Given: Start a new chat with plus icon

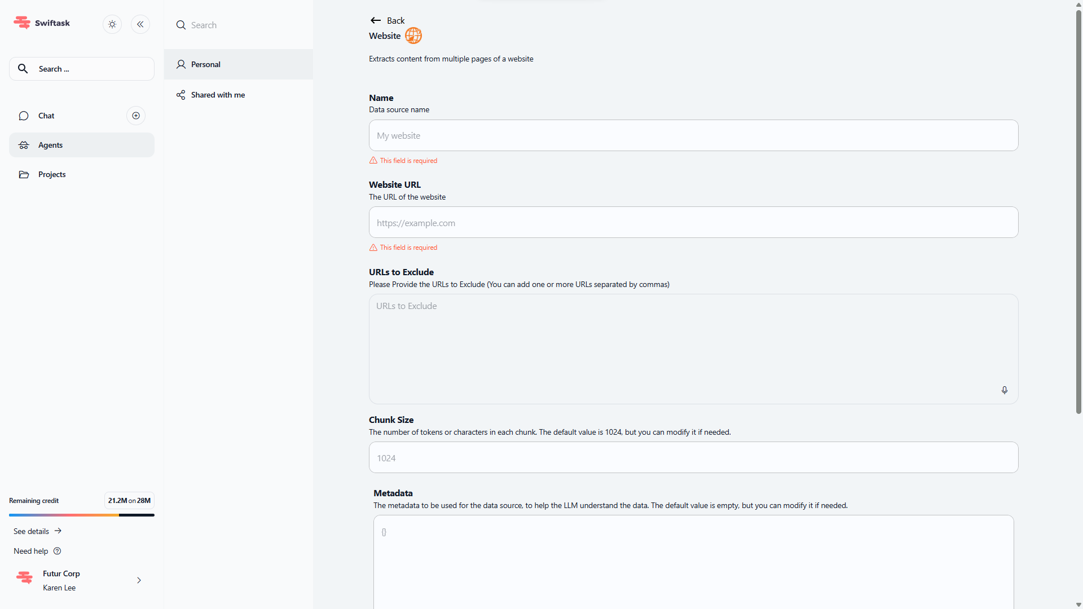Looking at the screenshot, I should [136, 116].
